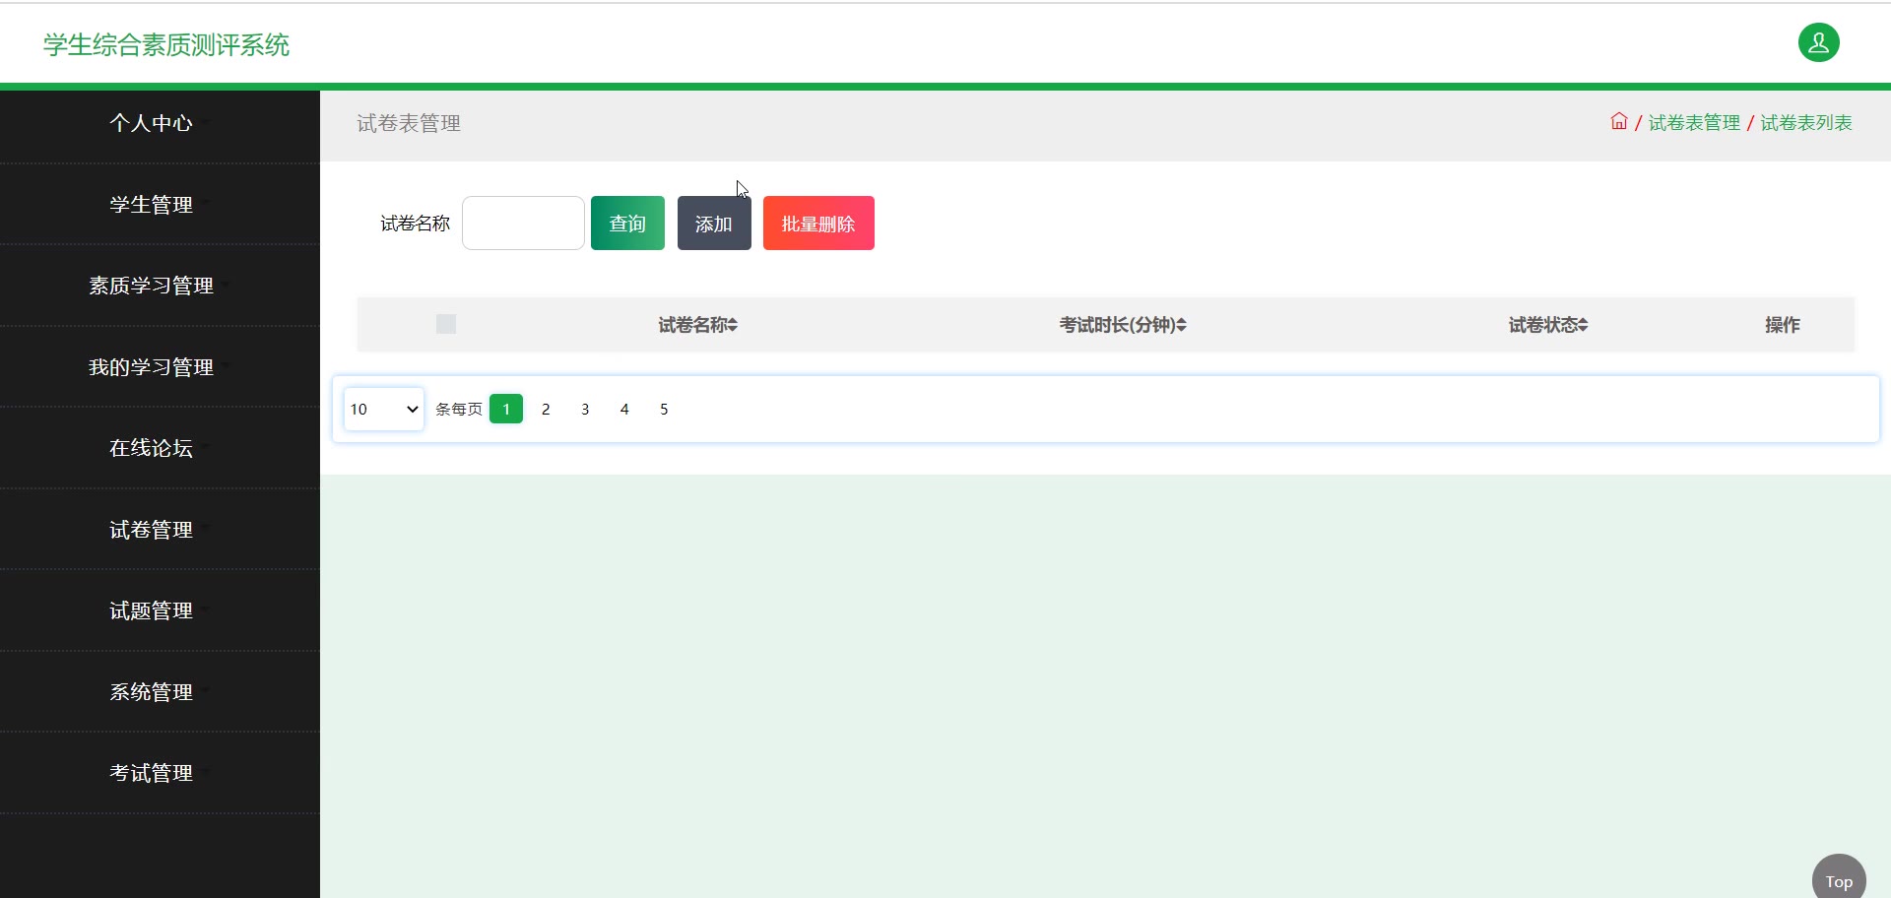Image resolution: width=1891 pixels, height=898 pixels.
Task: Go to pagination page 2
Action: (546, 409)
